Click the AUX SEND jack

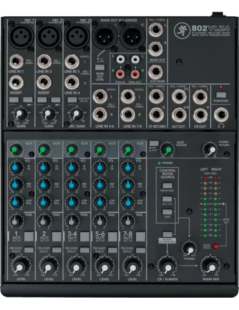[156, 72]
